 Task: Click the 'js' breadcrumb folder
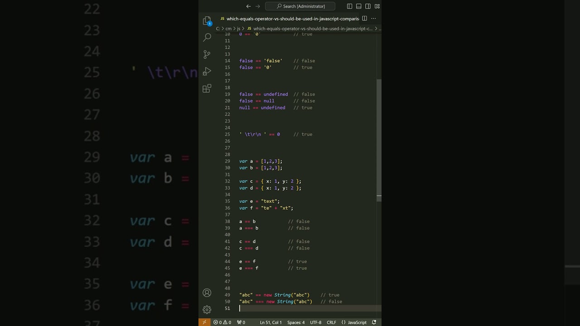[238, 29]
